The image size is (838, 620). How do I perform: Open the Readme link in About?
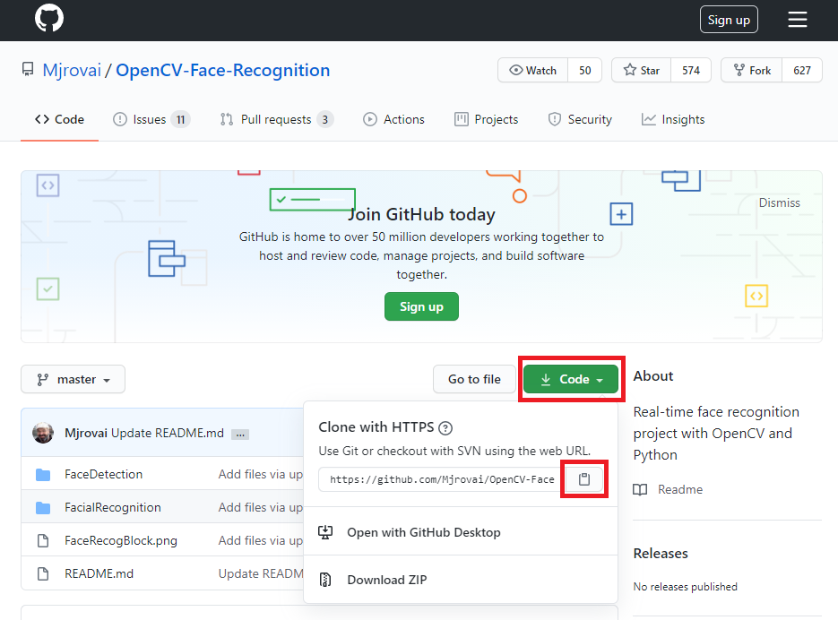click(679, 489)
